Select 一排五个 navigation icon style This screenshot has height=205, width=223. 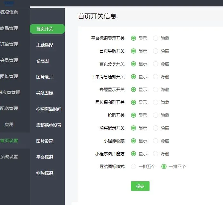point(133,167)
